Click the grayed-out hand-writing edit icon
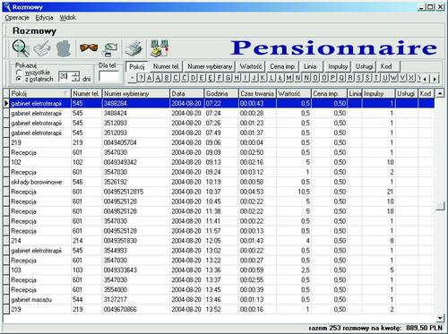The width and height of the screenshot is (448, 334). click(42, 48)
